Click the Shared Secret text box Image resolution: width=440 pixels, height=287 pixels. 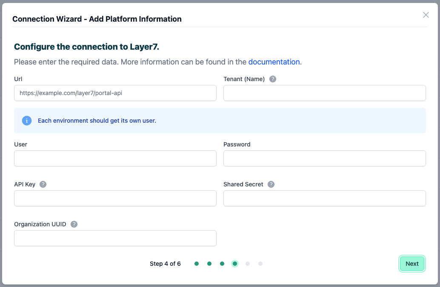(x=324, y=198)
